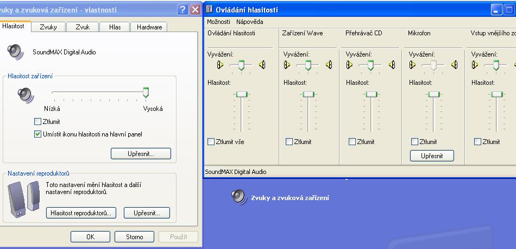The width and height of the screenshot is (516, 249).
Task: Click the Zvuky a zvuková zařízení desktop icon
Action: click(x=239, y=197)
